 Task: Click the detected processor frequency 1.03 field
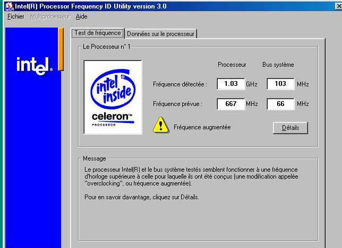coord(231,84)
